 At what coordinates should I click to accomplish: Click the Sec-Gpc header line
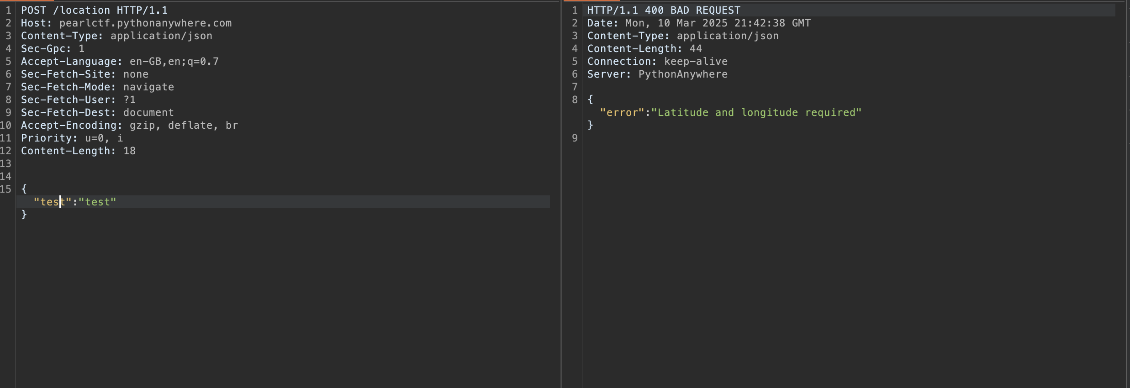click(53, 48)
